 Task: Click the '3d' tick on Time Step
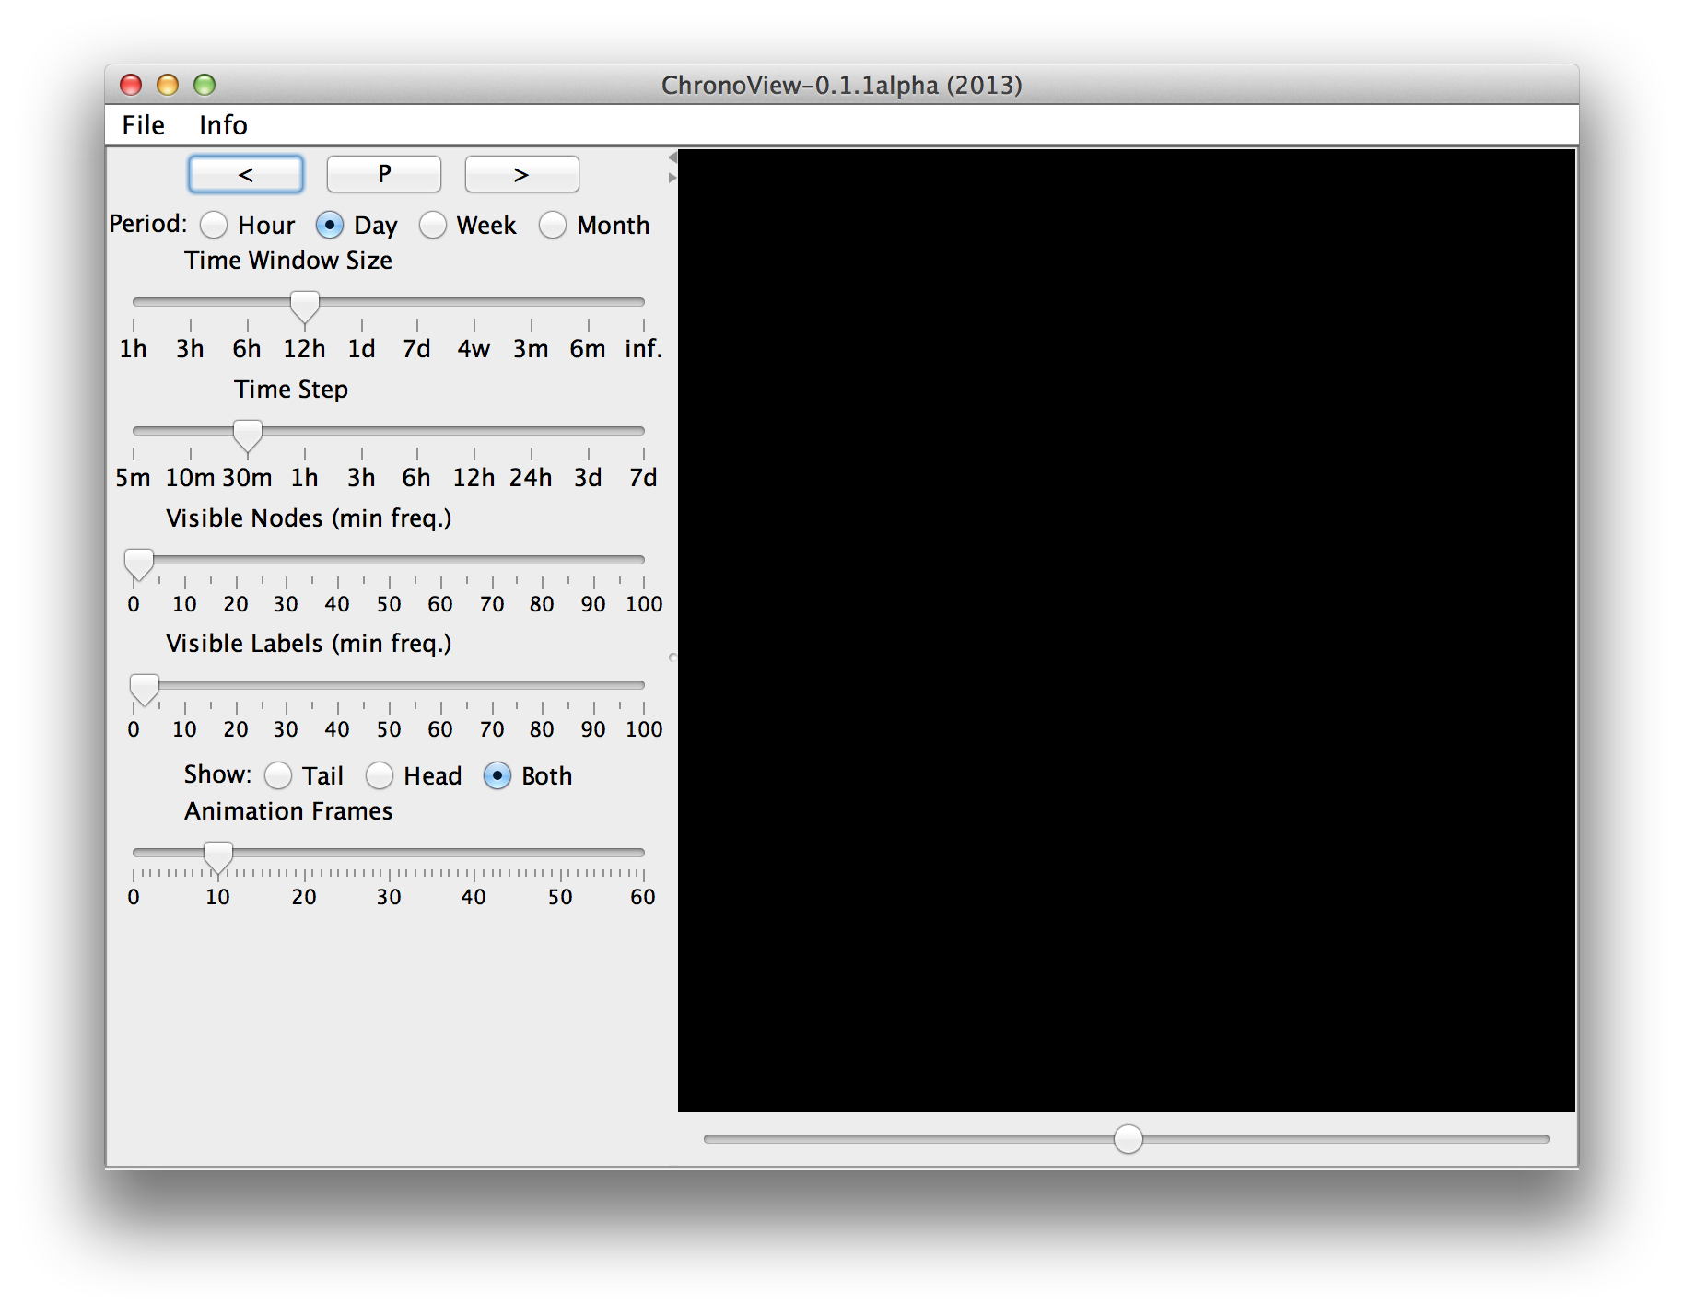pos(589,477)
